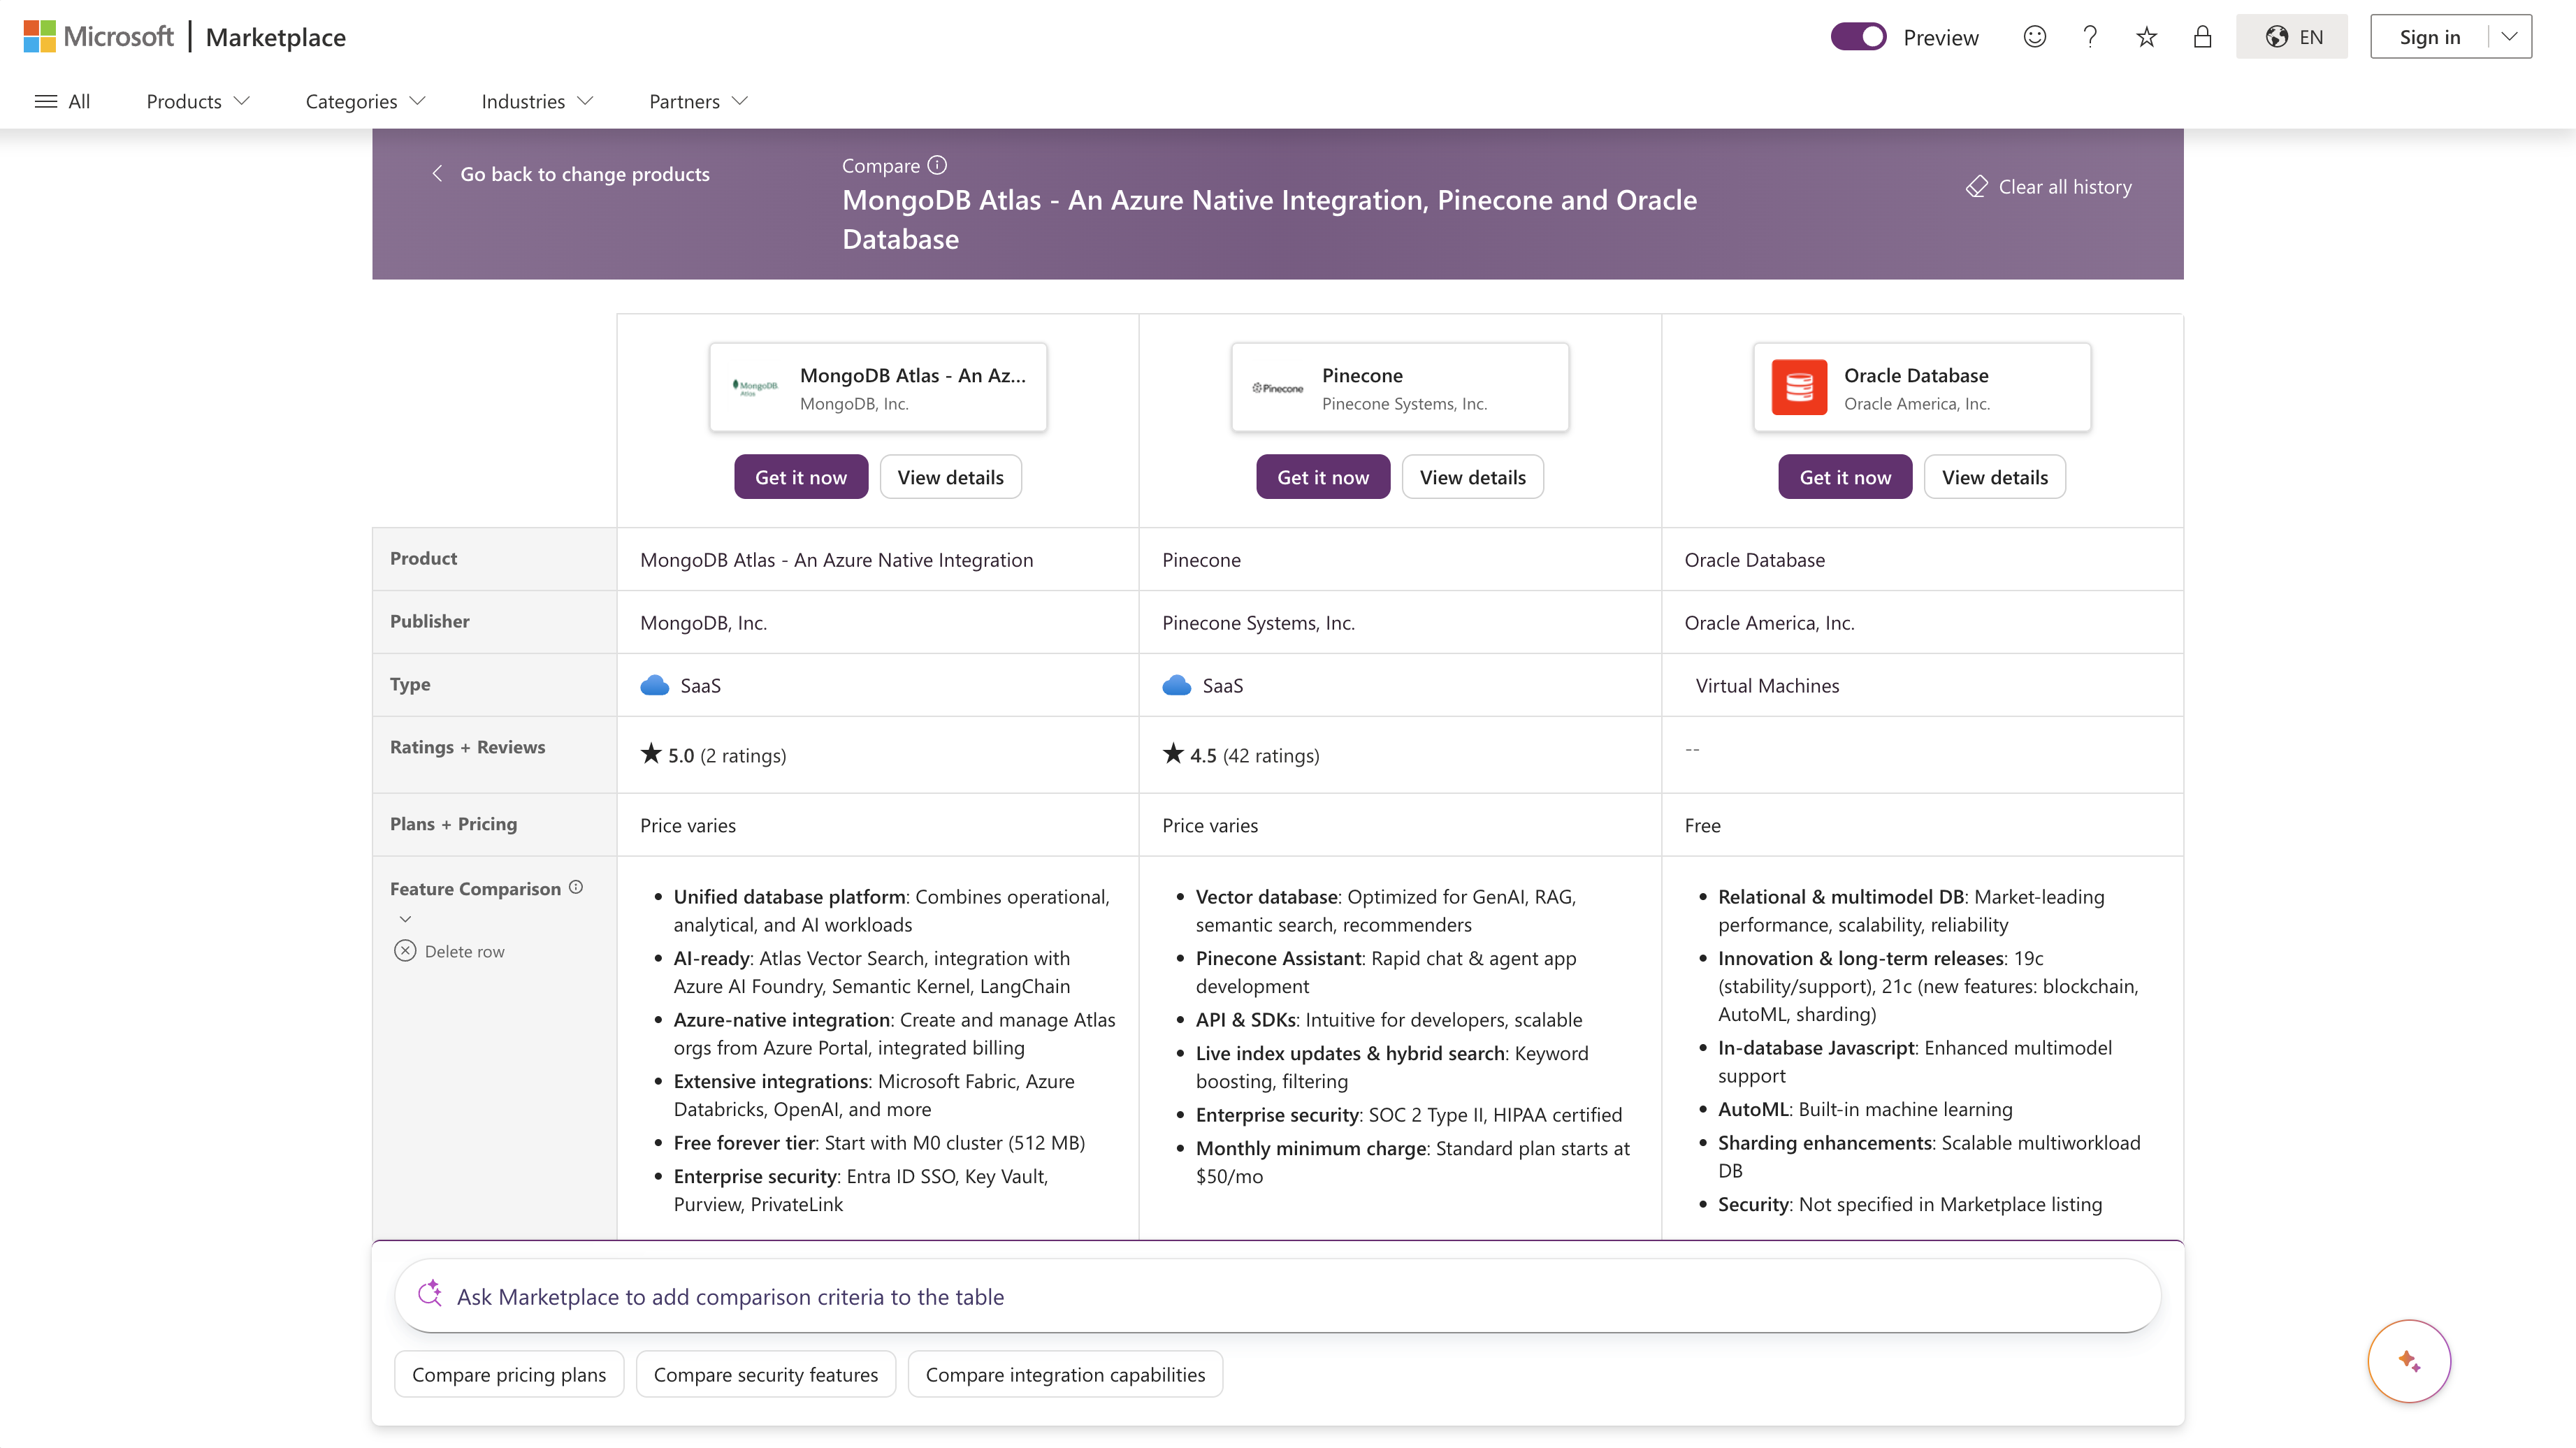The width and height of the screenshot is (2576, 1448).
Task: Click the star rating icon for Pinecone 4.5
Action: pos(1173,753)
